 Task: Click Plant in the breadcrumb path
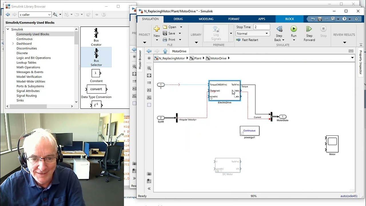coord(198,58)
